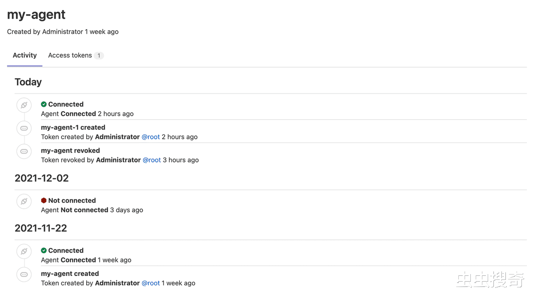Screen dimensions: 533x299
Task: Click the my-agent page title
Action: point(36,14)
